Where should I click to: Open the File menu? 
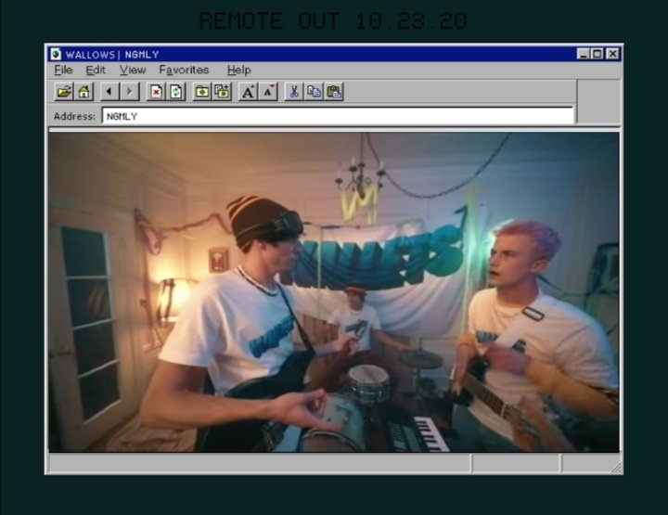point(63,70)
